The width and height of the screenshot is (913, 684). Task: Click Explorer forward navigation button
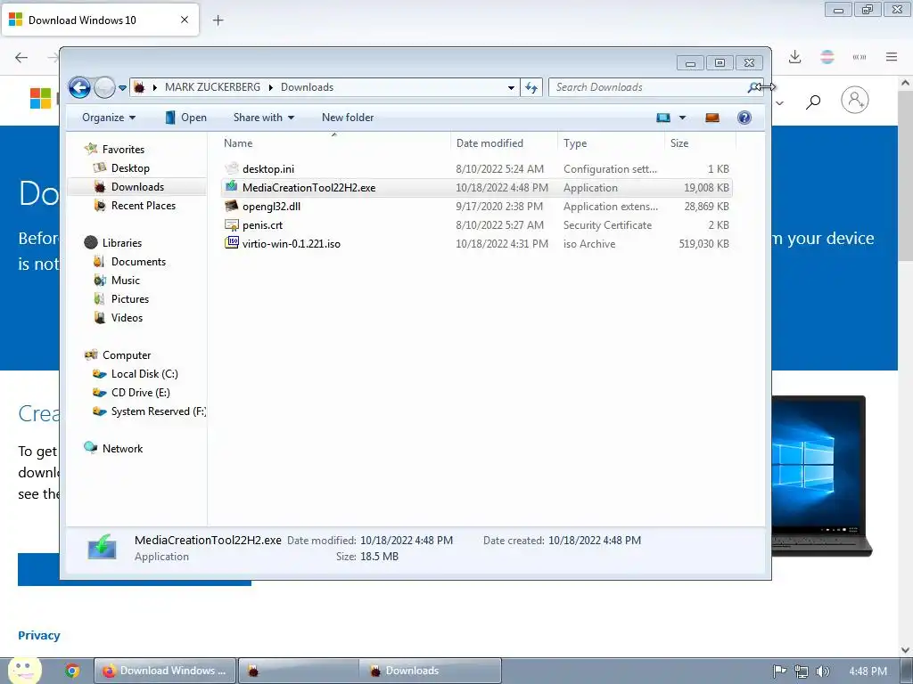[x=105, y=88]
